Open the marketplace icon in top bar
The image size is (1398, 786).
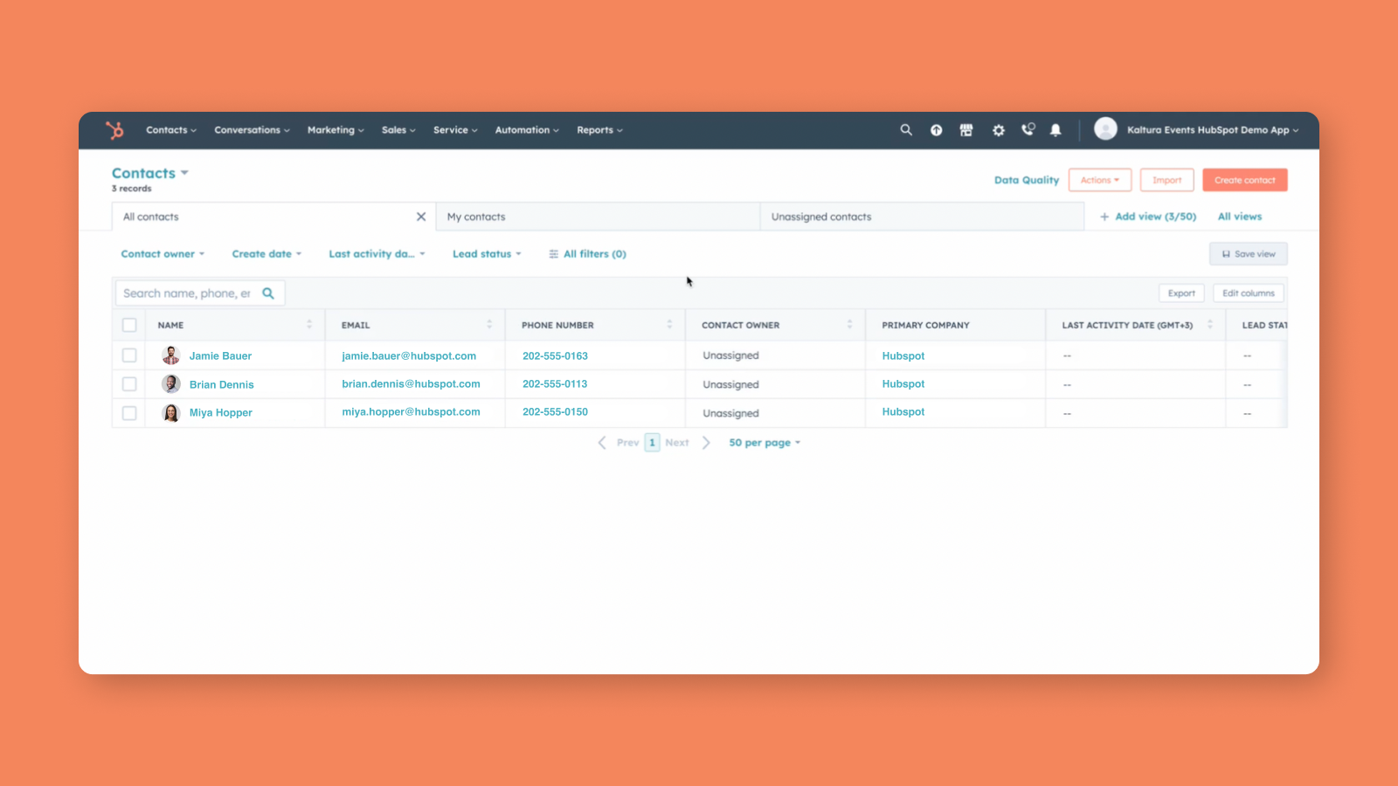(966, 130)
